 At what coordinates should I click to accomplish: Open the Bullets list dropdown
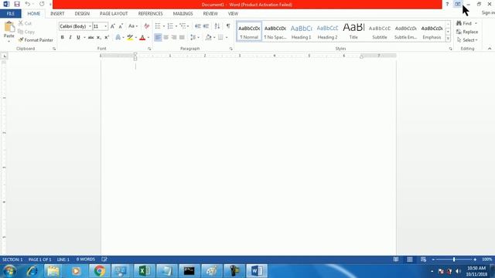pyautogui.click(x=164, y=26)
